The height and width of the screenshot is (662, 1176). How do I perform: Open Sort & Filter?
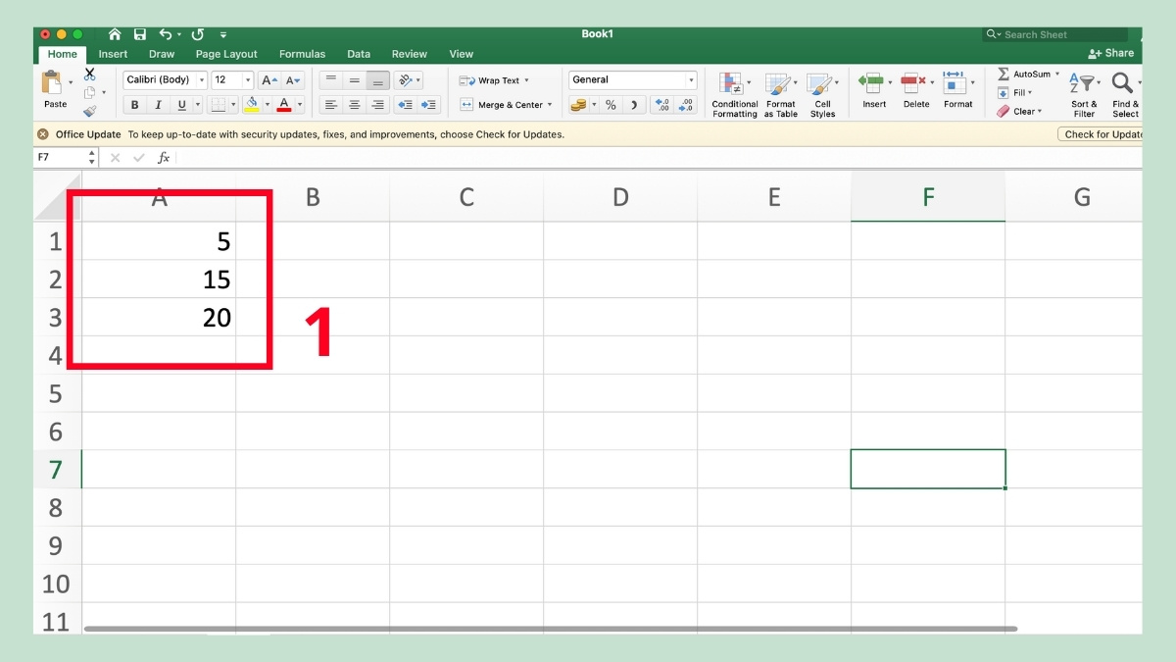(1084, 93)
